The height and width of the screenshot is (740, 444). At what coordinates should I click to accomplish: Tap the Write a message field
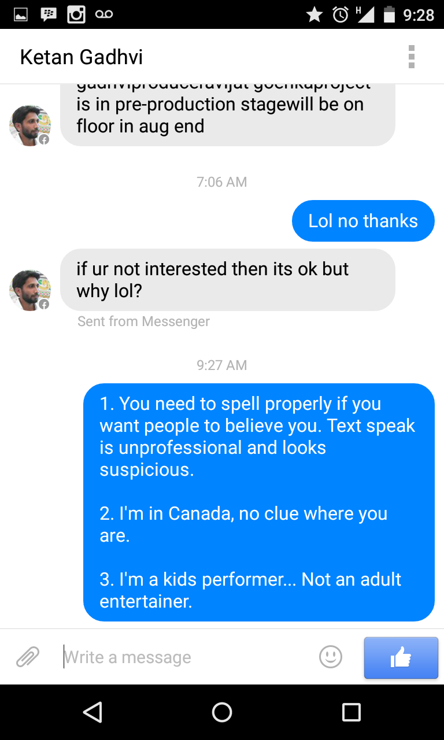point(185,657)
